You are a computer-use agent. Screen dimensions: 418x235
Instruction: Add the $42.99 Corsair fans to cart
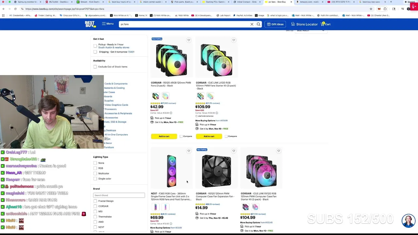(164, 136)
